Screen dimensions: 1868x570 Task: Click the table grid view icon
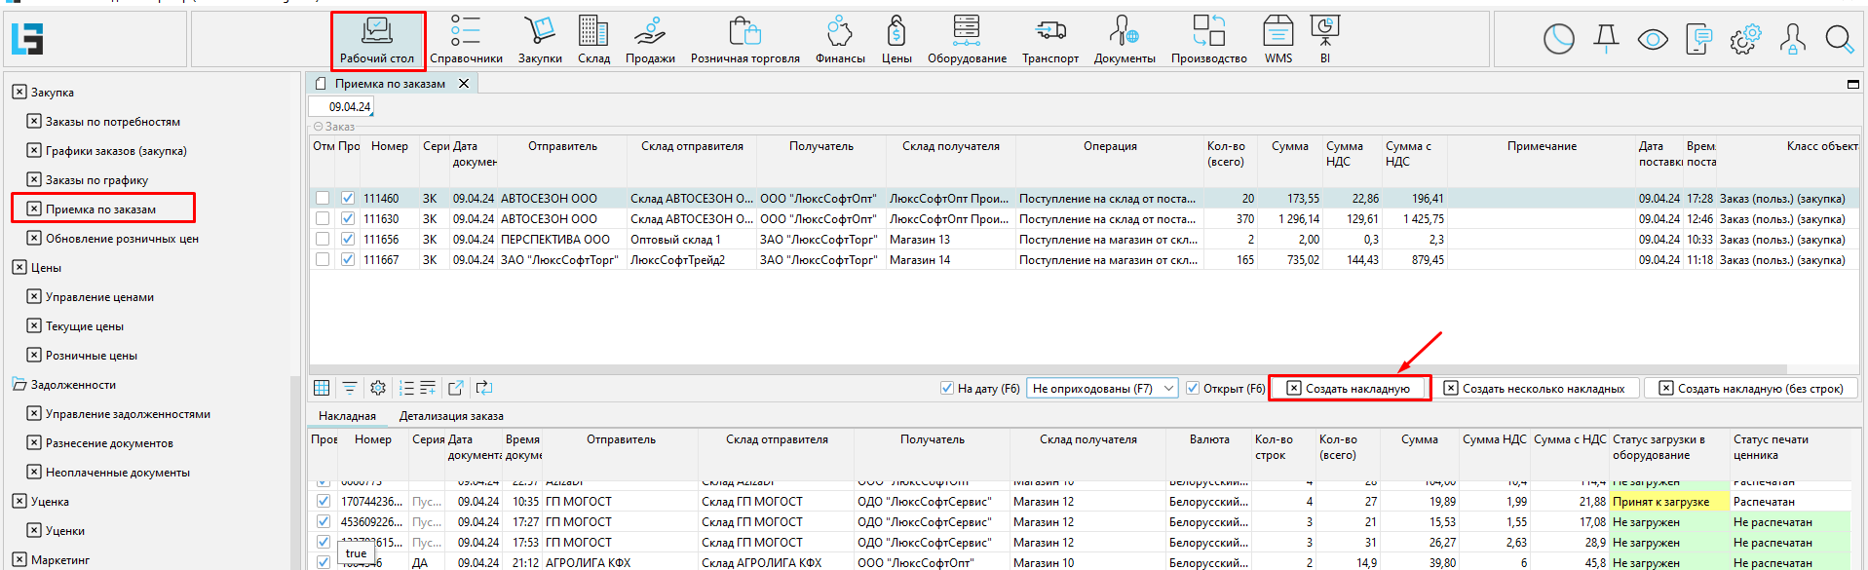point(322,388)
